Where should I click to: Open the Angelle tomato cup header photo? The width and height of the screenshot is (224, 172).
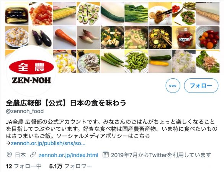pyautogui.click(x=184, y=38)
